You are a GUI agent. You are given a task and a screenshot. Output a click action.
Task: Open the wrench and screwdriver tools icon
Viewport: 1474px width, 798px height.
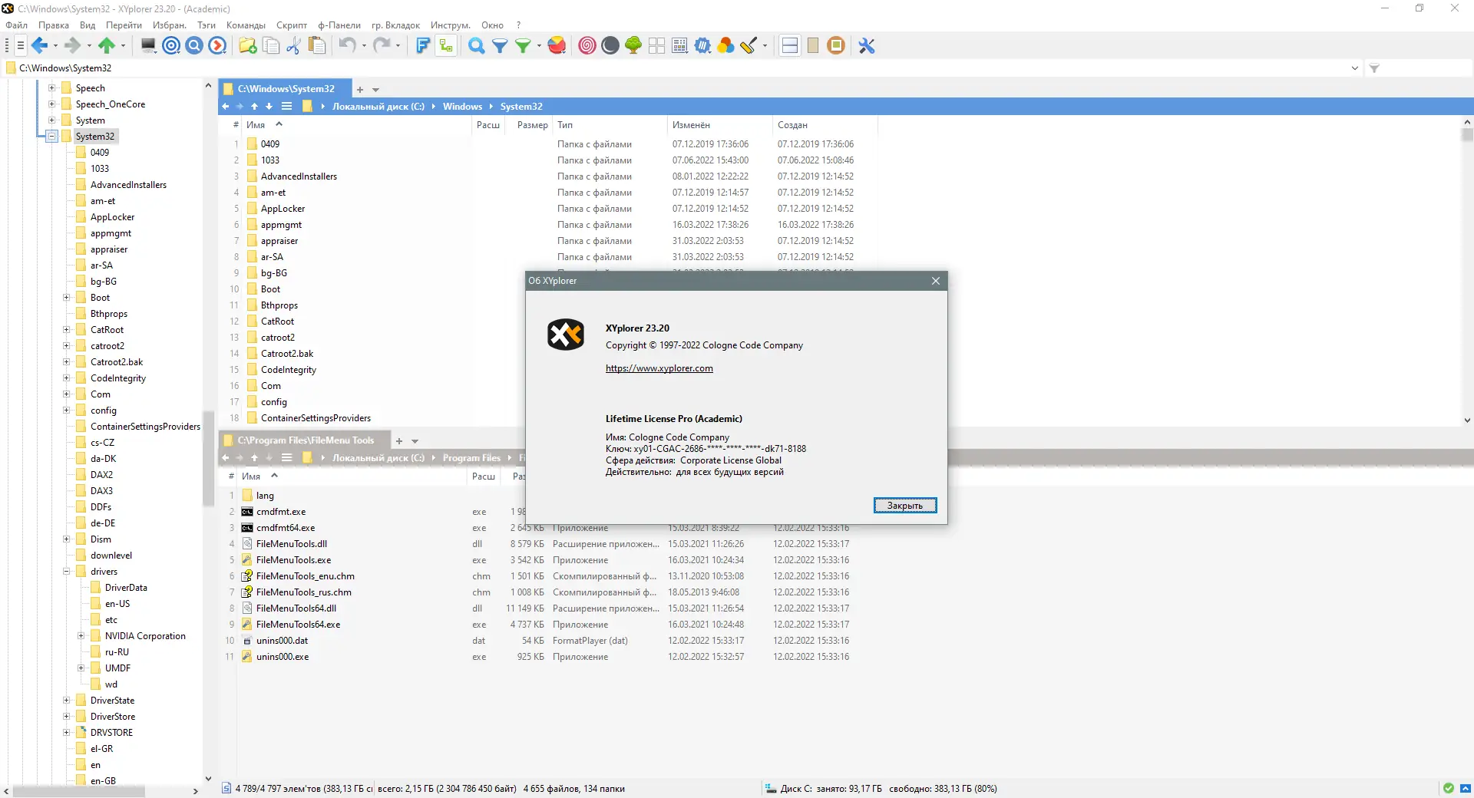867,46
